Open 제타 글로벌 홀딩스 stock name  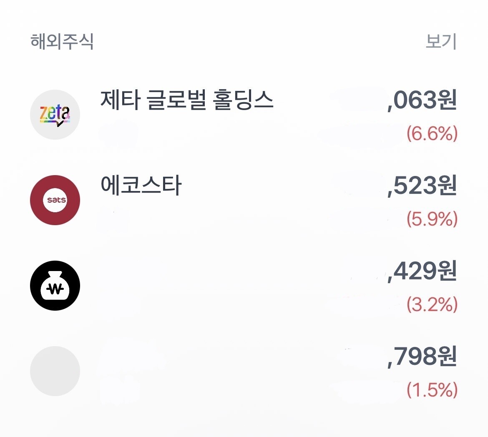[x=187, y=100]
